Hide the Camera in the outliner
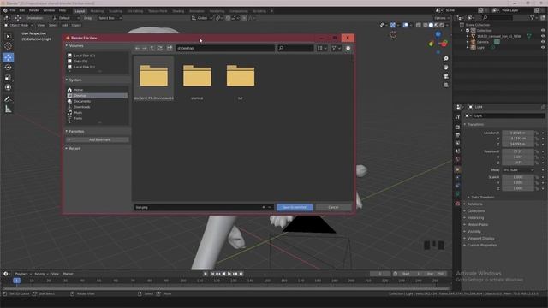This screenshot has width=548, height=308. [x=543, y=42]
